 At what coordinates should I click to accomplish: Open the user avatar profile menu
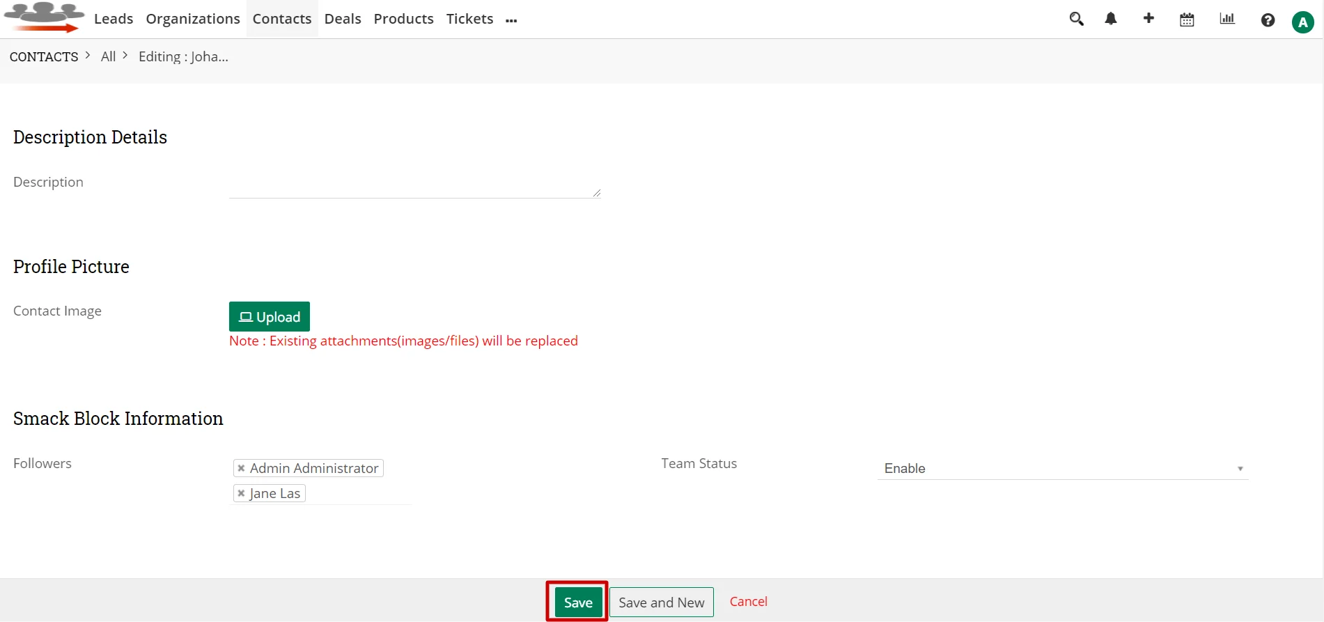tap(1302, 22)
